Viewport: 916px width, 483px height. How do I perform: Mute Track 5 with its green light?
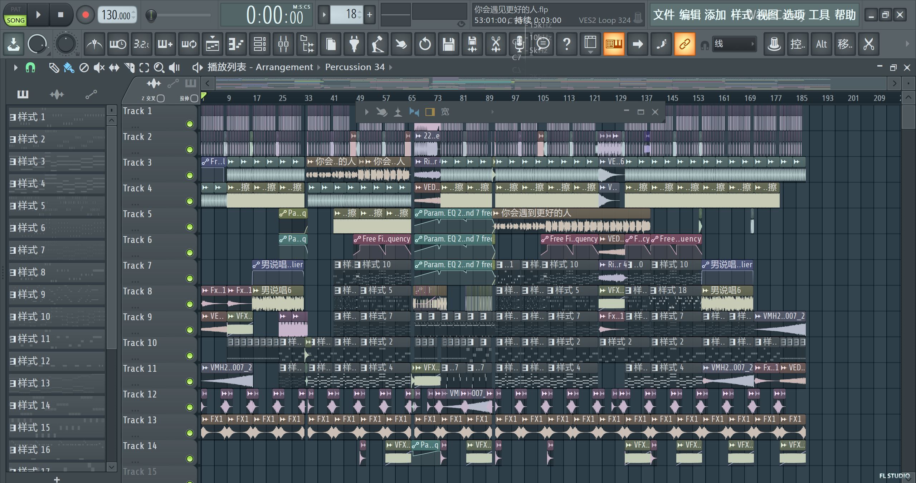point(190,227)
